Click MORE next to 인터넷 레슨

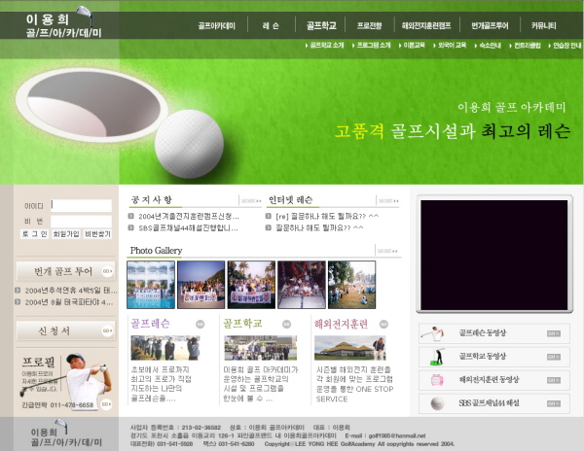click(388, 201)
